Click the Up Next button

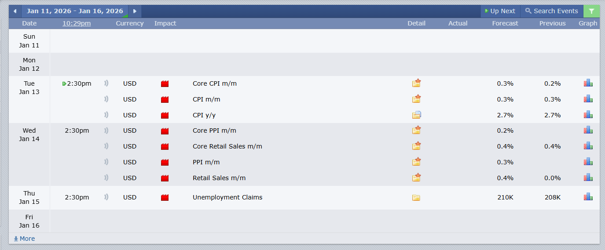click(x=500, y=11)
